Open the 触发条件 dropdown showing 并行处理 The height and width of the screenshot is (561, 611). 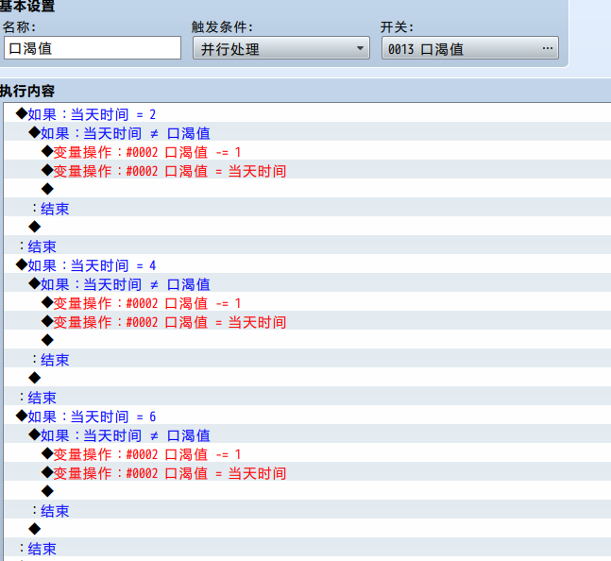coord(281,48)
